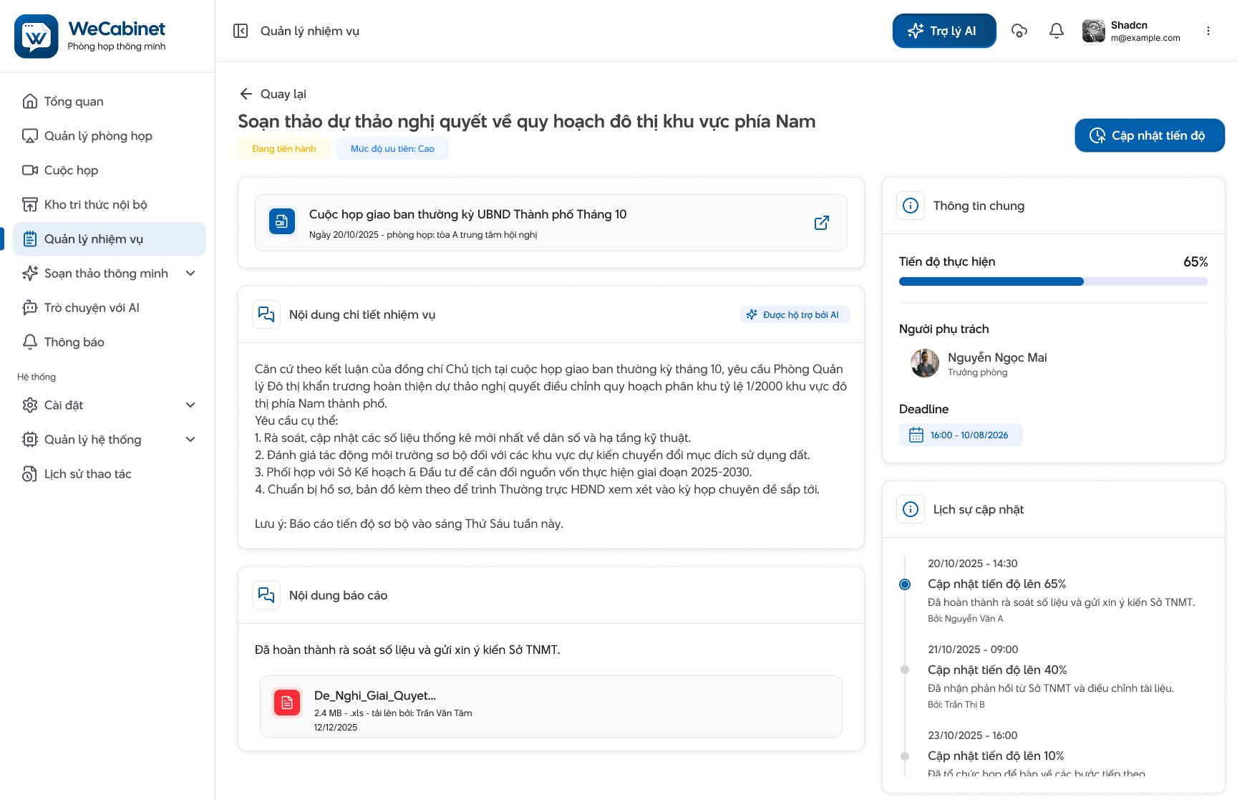Open Kho tri thức nội bộ

(x=110, y=205)
